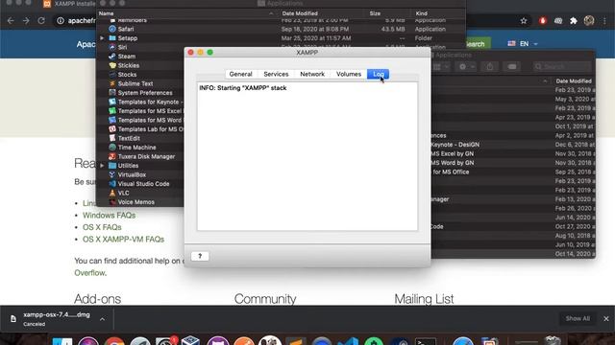615x345 pixels.
Task: Open Chrome extensions puzzle icon
Action: coord(574,21)
